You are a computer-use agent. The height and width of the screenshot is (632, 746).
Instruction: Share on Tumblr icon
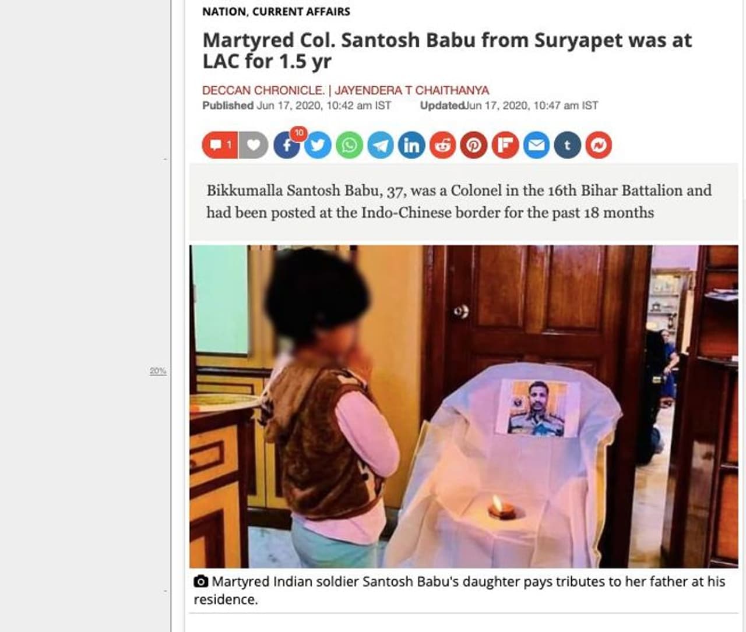pyautogui.click(x=568, y=145)
